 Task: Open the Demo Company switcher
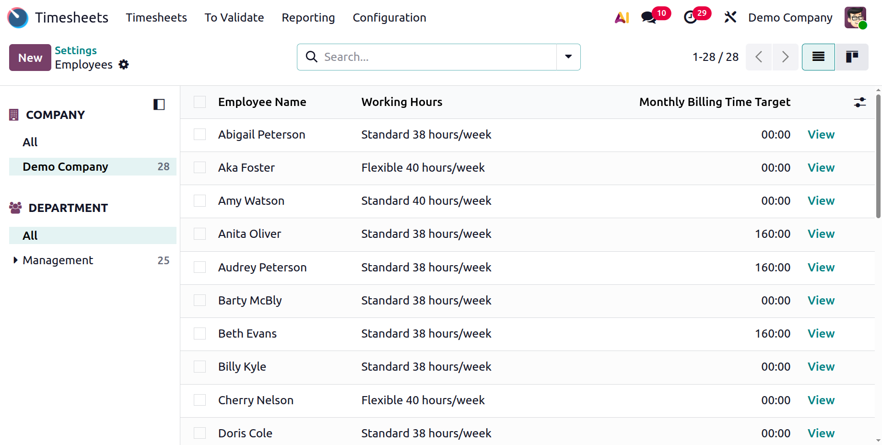click(x=790, y=18)
